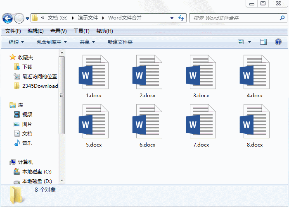Select the 3.docx Word file icon
The width and height of the screenshot is (289, 207).
(201, 72)
